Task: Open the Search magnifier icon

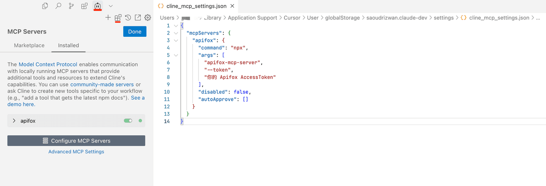Action: (58, 6)
